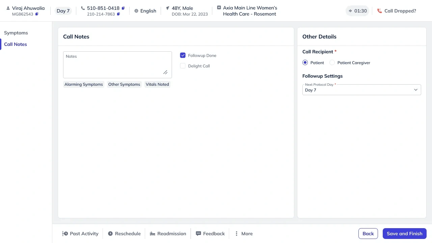The height and width of the screenshot is (243, 432).
Task: Click the Other Details heading
Action: click(319, 36)
